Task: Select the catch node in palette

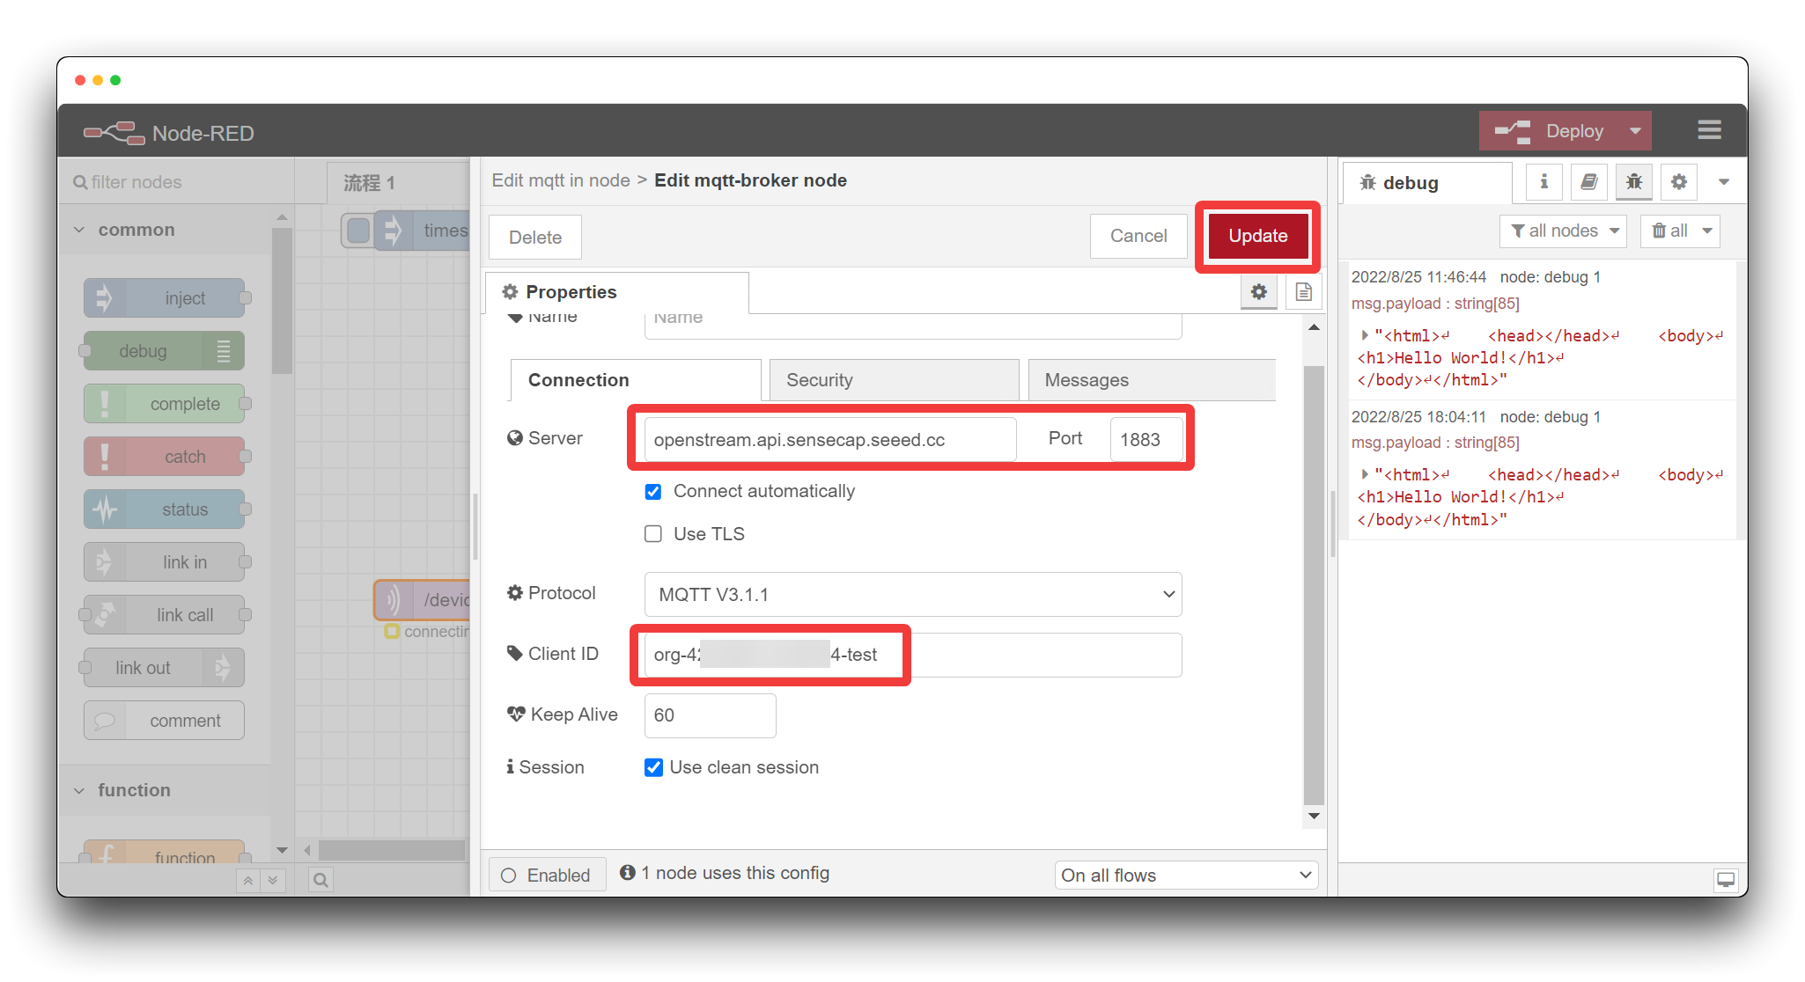Action: (x=165, y=457)
